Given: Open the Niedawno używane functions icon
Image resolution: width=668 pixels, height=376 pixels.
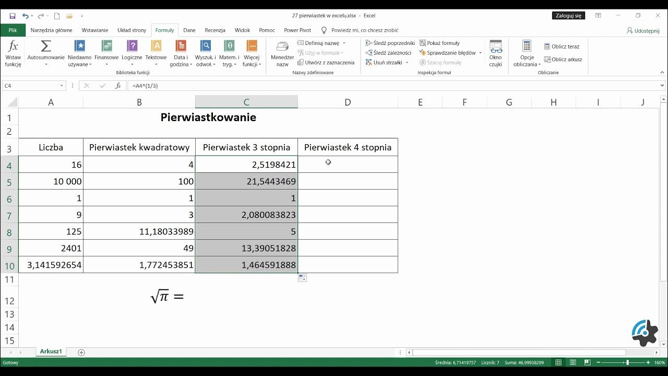Looking at the screenshot, I should click(x=79, y=46).
